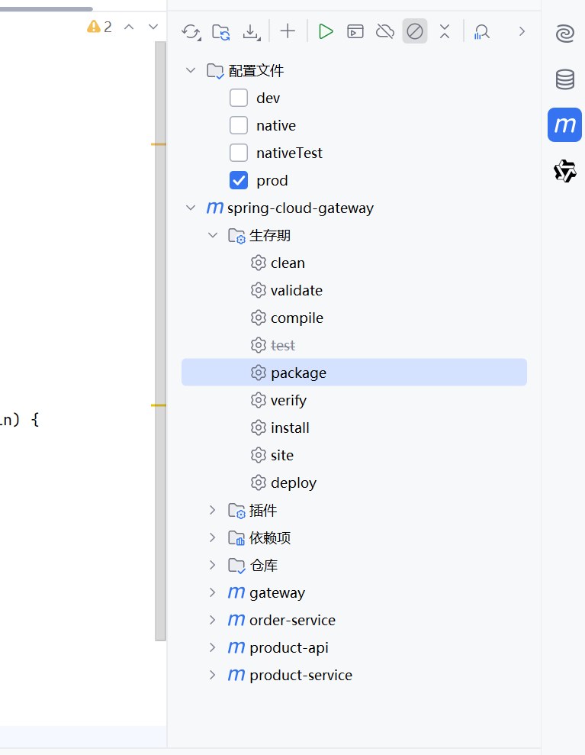Collapse the spring-cloud-gateway project node
Viewport: 585px width, 755px height.
tap(191, 208)
